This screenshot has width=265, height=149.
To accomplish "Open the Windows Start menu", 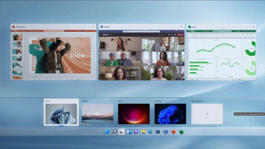I will click(107, 132).
